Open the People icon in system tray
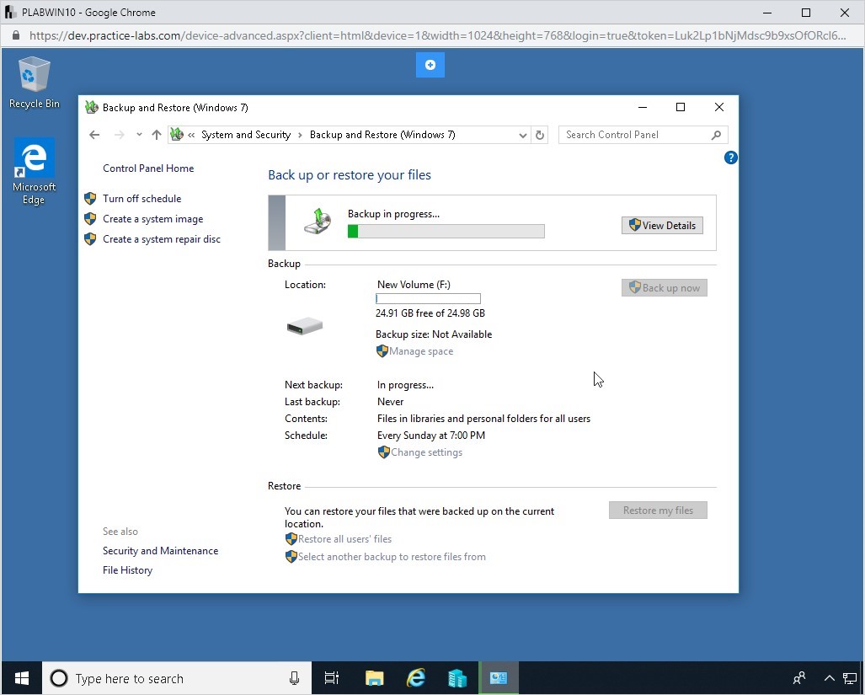This screenshot has height=695, width=865. tap(798, 678)
